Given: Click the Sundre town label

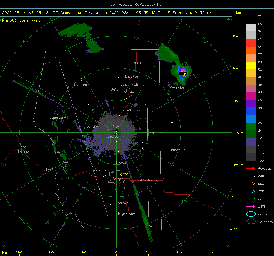Looking at the screenshot, I should (x=92, y=126).
